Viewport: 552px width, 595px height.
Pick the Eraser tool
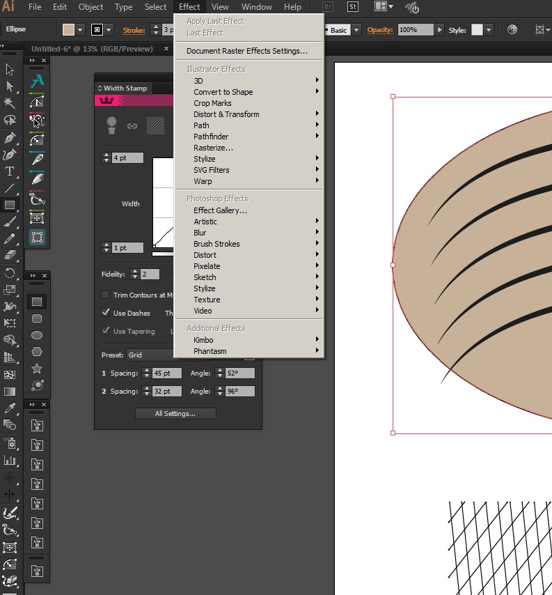[10, 256]
